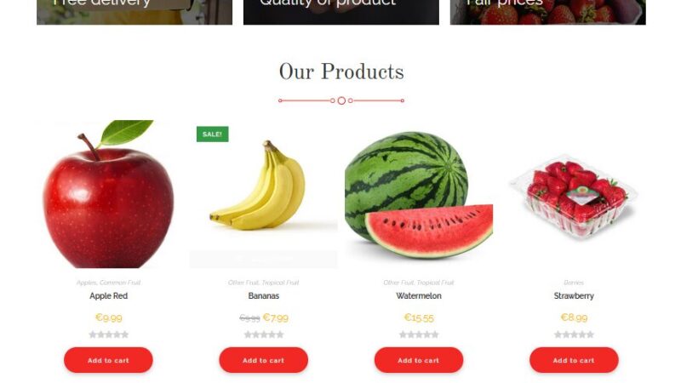Viewport: 681px width, 383px height.
Task: Open the Watermelon product title link
Action: coord(419,295)
